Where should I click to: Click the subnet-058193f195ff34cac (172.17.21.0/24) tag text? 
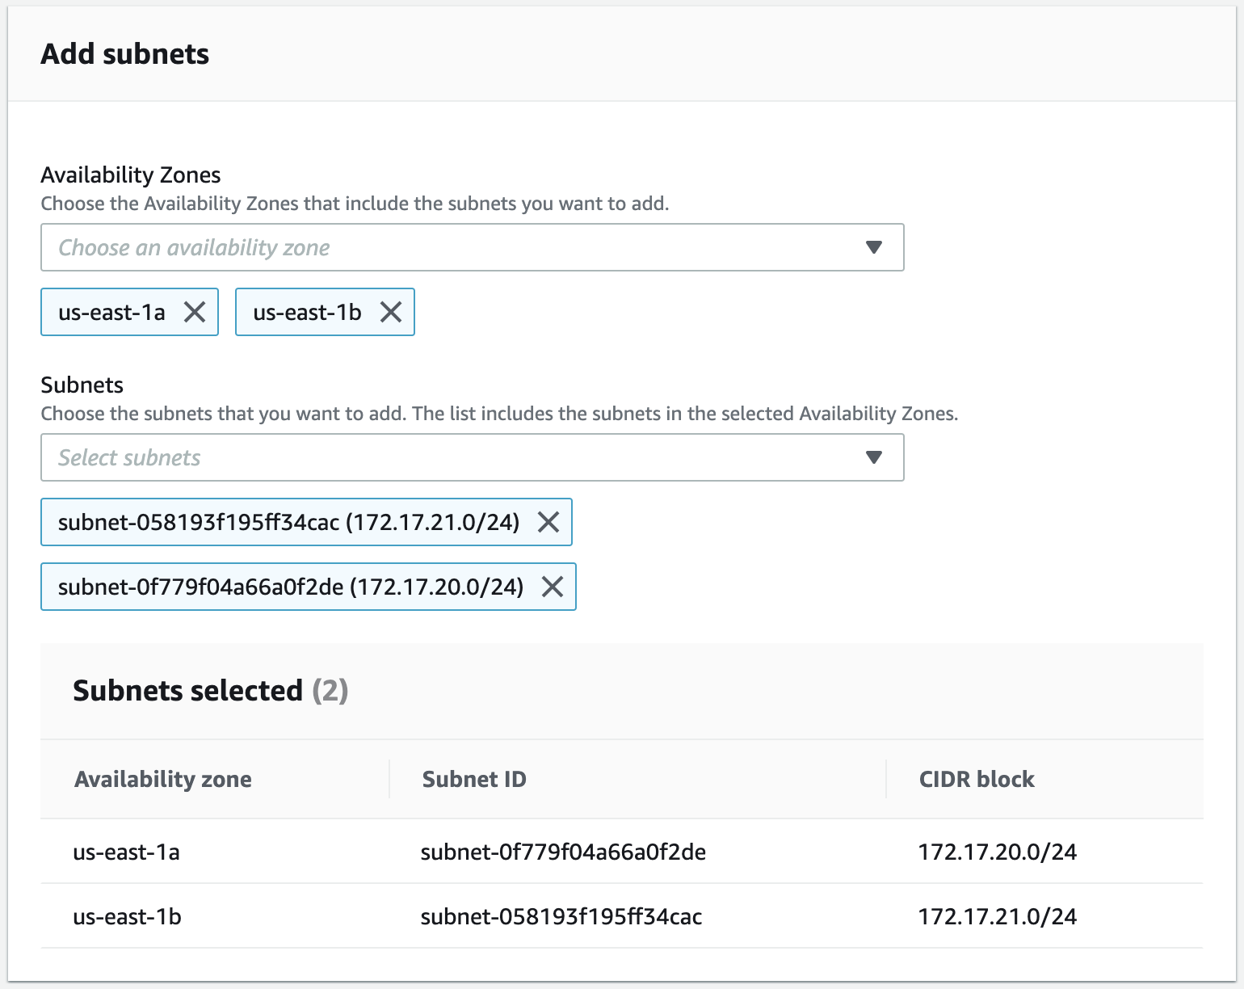click(x=288, y=522)
